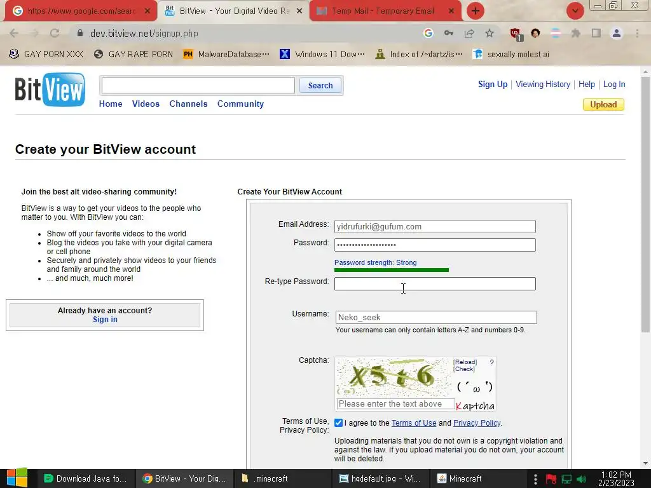Click the BitView logo
The height and width of the screenshot is (488, 651).
tap(50, 89)
